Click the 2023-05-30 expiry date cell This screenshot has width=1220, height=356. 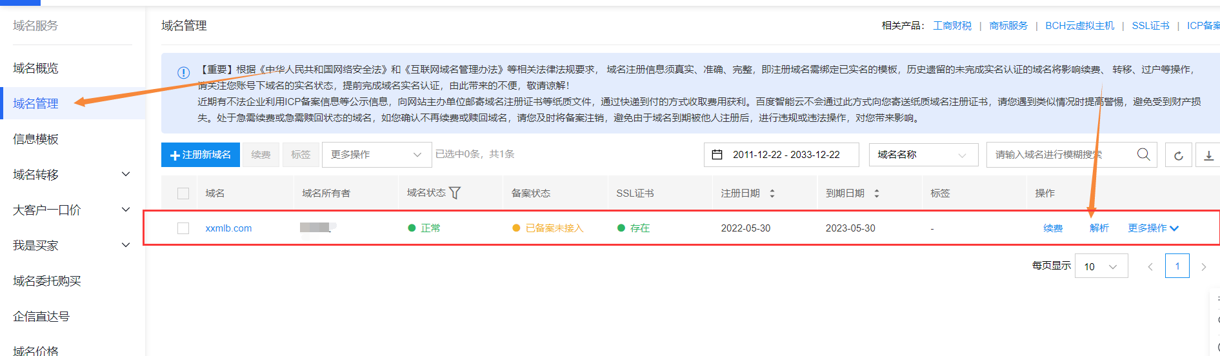[x=850, y=228]
